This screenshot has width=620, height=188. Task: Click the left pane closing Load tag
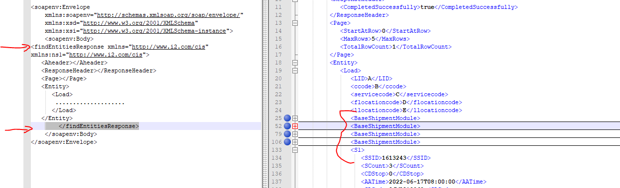[x=64, y=110]
